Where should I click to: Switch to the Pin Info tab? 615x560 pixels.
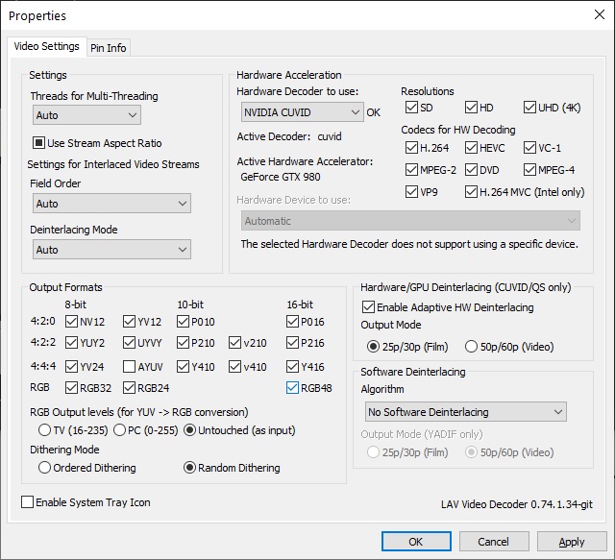(x=108, y=48)
